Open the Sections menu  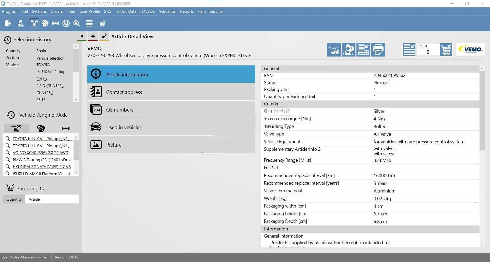[x=39, y=11]
